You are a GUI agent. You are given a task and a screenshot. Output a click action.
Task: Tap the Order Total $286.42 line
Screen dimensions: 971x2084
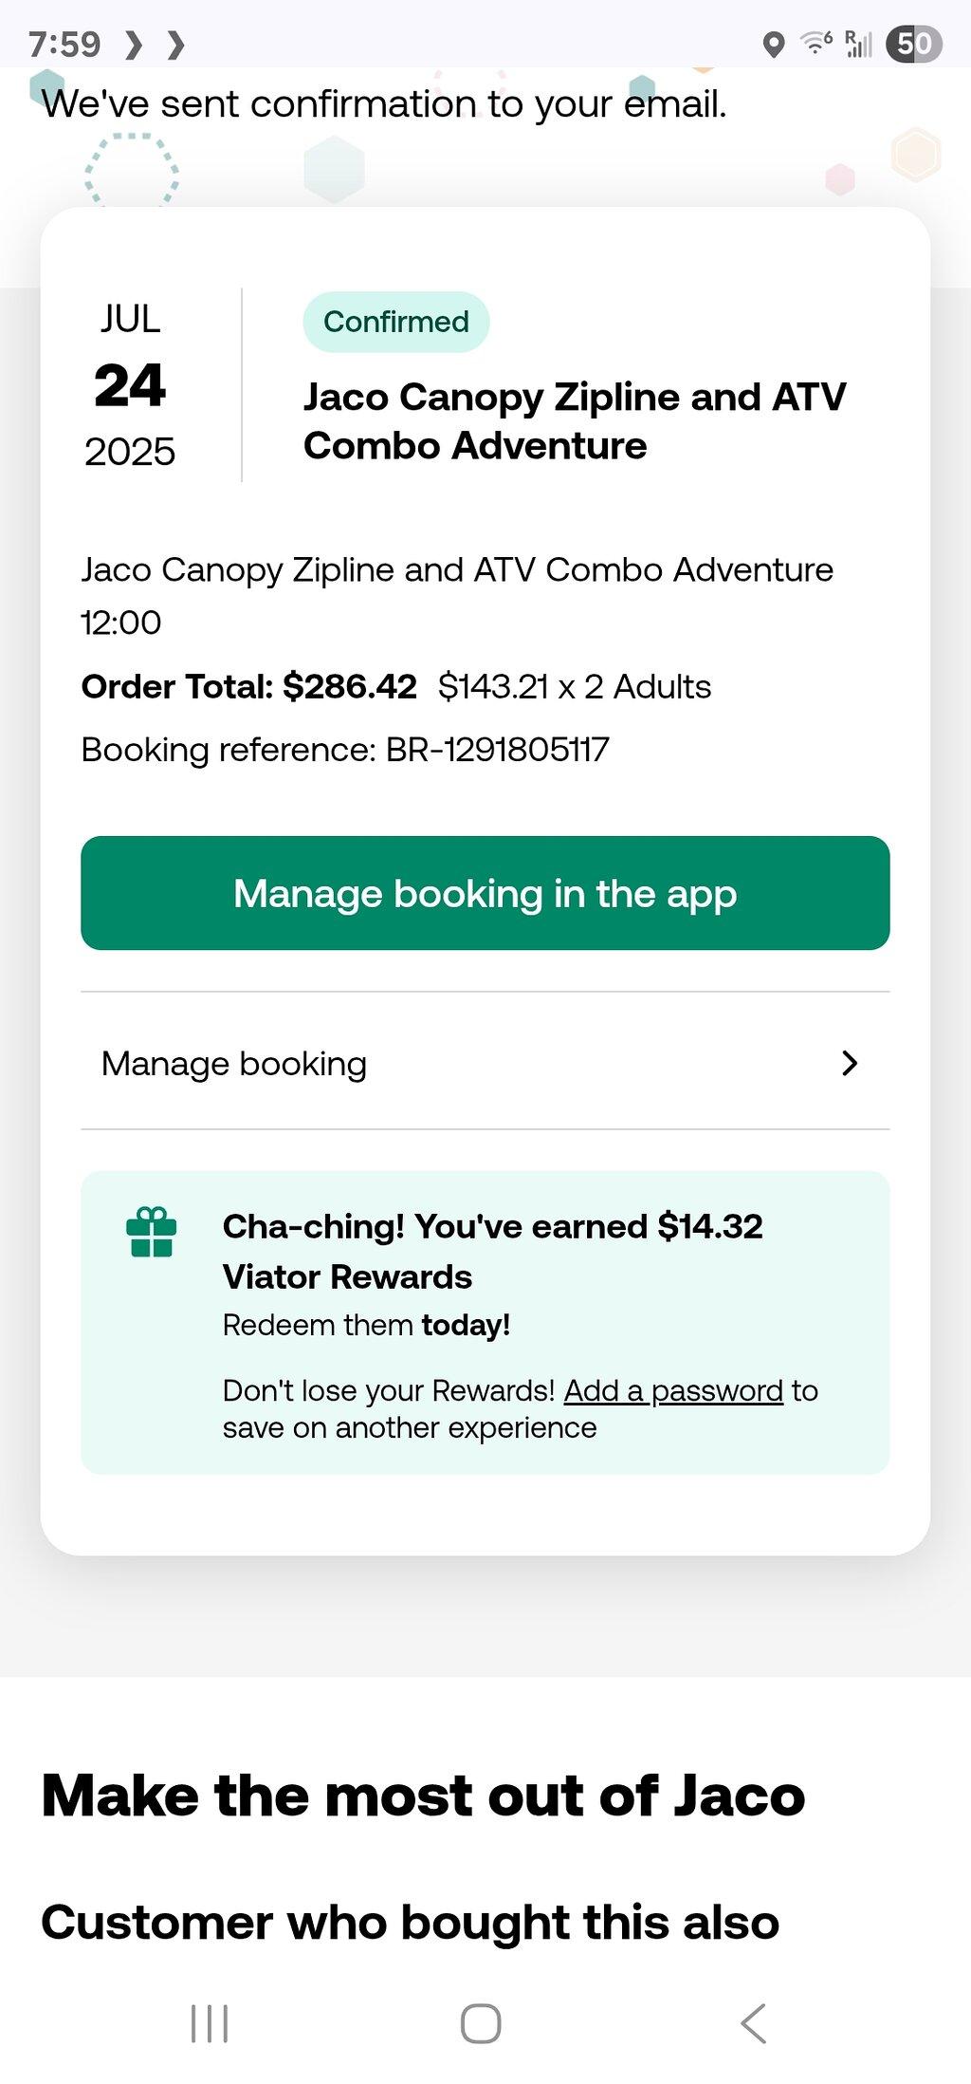(396, 686)
